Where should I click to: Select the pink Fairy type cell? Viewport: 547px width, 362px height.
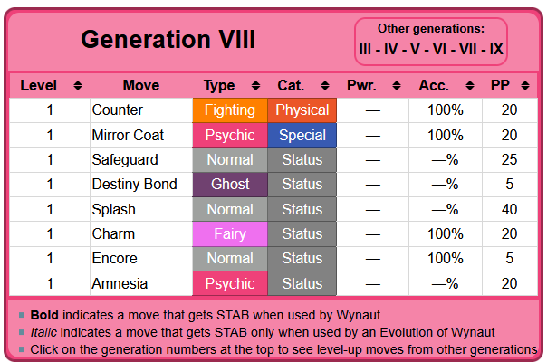pos(230,233)
